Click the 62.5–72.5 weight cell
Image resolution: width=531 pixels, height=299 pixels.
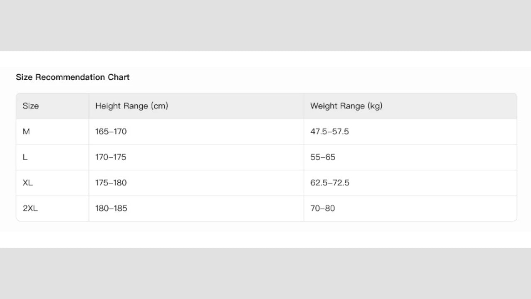coord(329,183)
